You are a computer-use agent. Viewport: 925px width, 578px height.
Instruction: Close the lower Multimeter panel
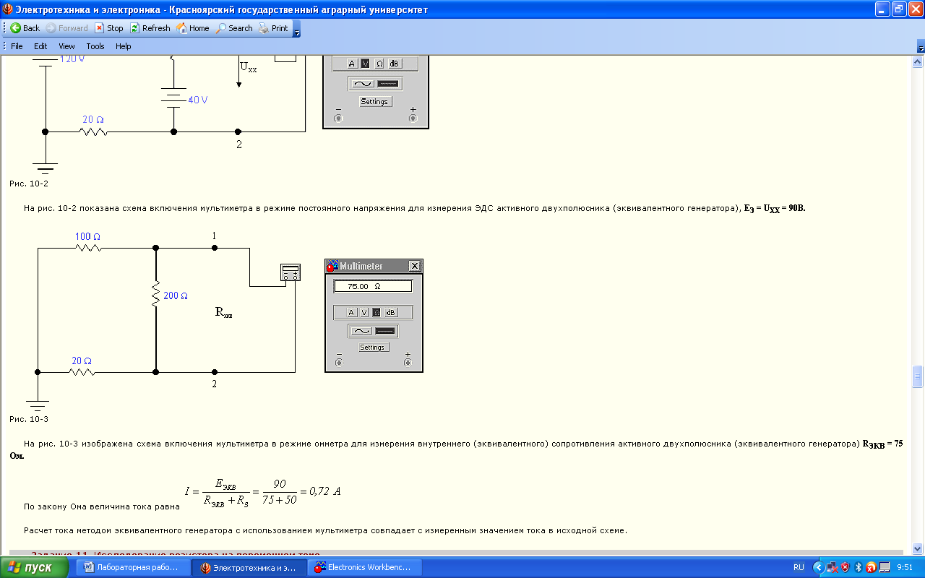coord(415,266)
